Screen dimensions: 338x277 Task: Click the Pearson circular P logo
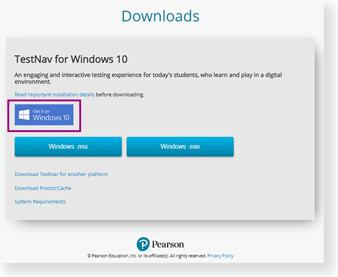pos(143,244)
